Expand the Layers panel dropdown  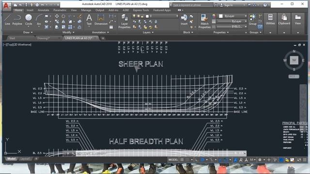click(148, 32)
